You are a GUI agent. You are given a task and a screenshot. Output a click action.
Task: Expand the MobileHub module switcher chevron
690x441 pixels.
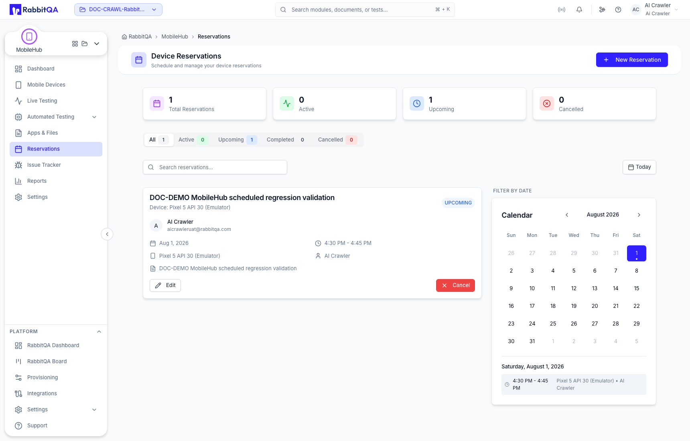(x=97, y=44)
